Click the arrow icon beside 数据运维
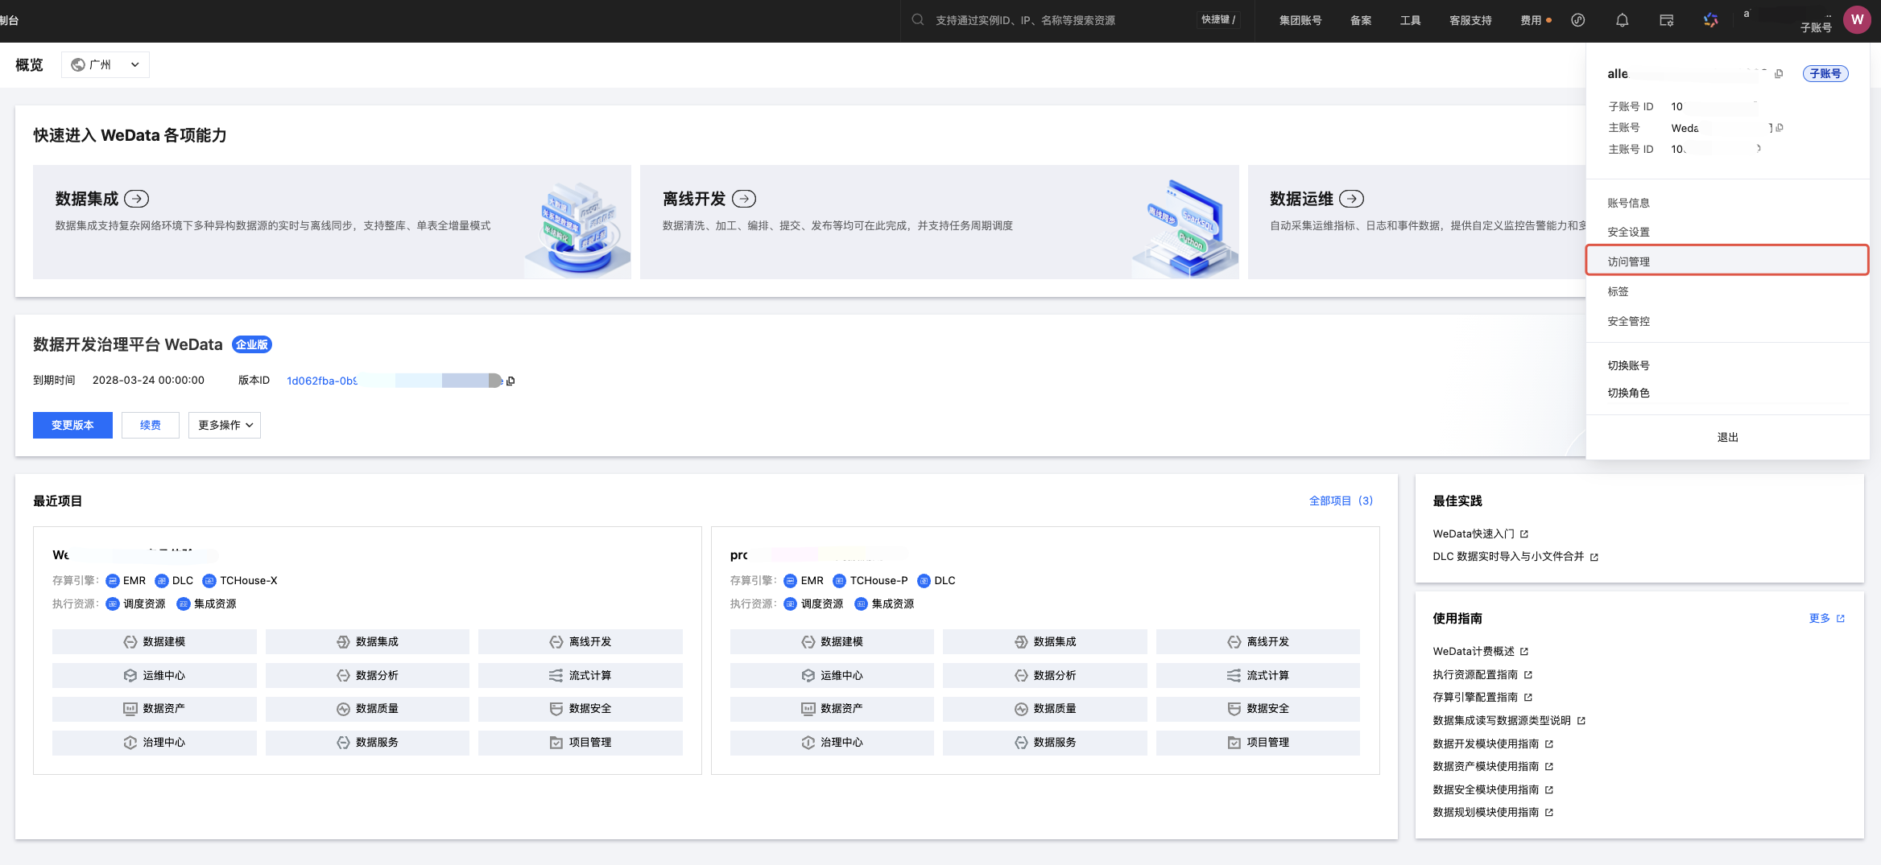The width and height of the screenshot is (1881, 865). [1351, 199]
